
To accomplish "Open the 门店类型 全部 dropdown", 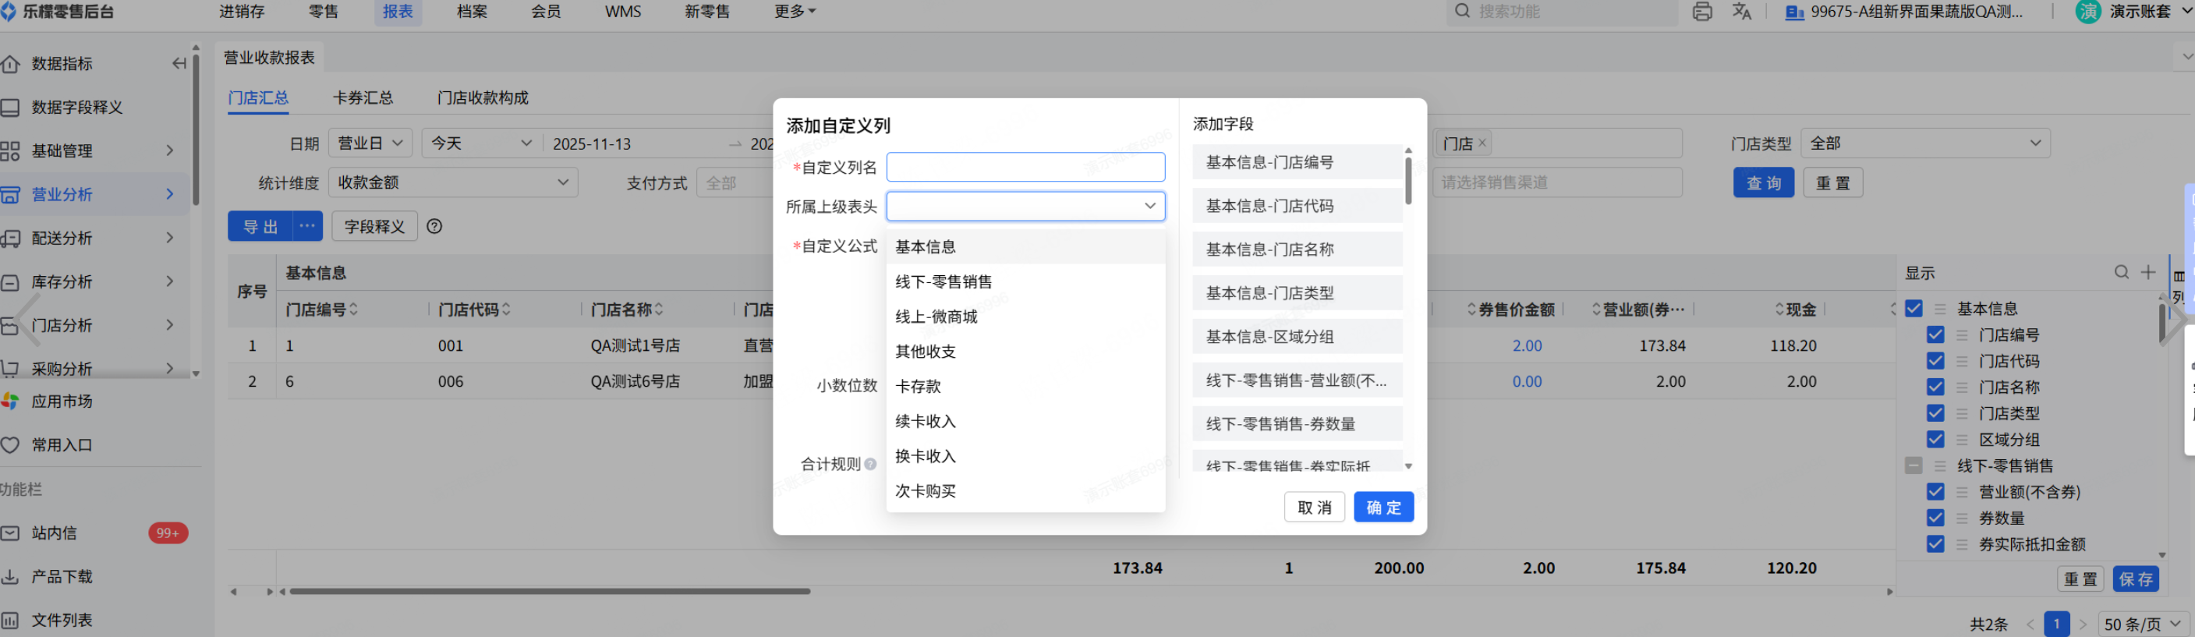I will [x=1925, y=143].
